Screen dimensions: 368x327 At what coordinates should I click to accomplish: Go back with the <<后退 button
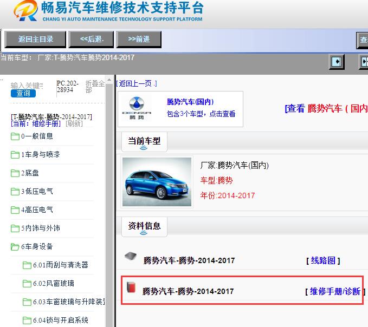[91, 39]
